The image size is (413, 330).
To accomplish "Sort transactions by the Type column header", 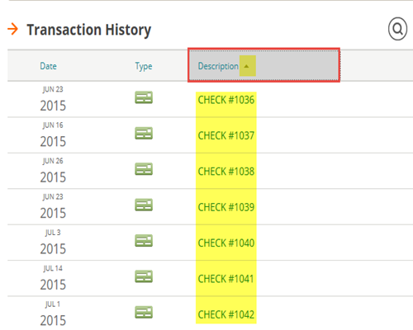I will coord(144,67).
